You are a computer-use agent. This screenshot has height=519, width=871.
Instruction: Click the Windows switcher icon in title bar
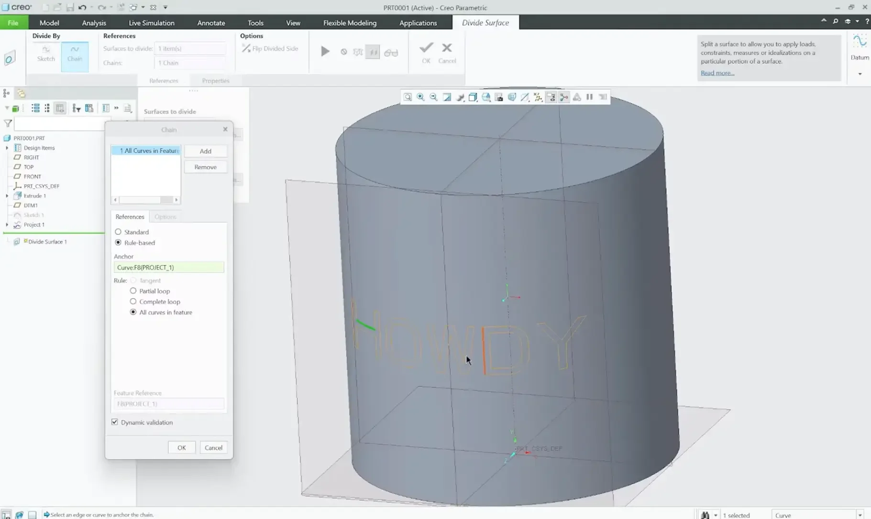[133, 7]
